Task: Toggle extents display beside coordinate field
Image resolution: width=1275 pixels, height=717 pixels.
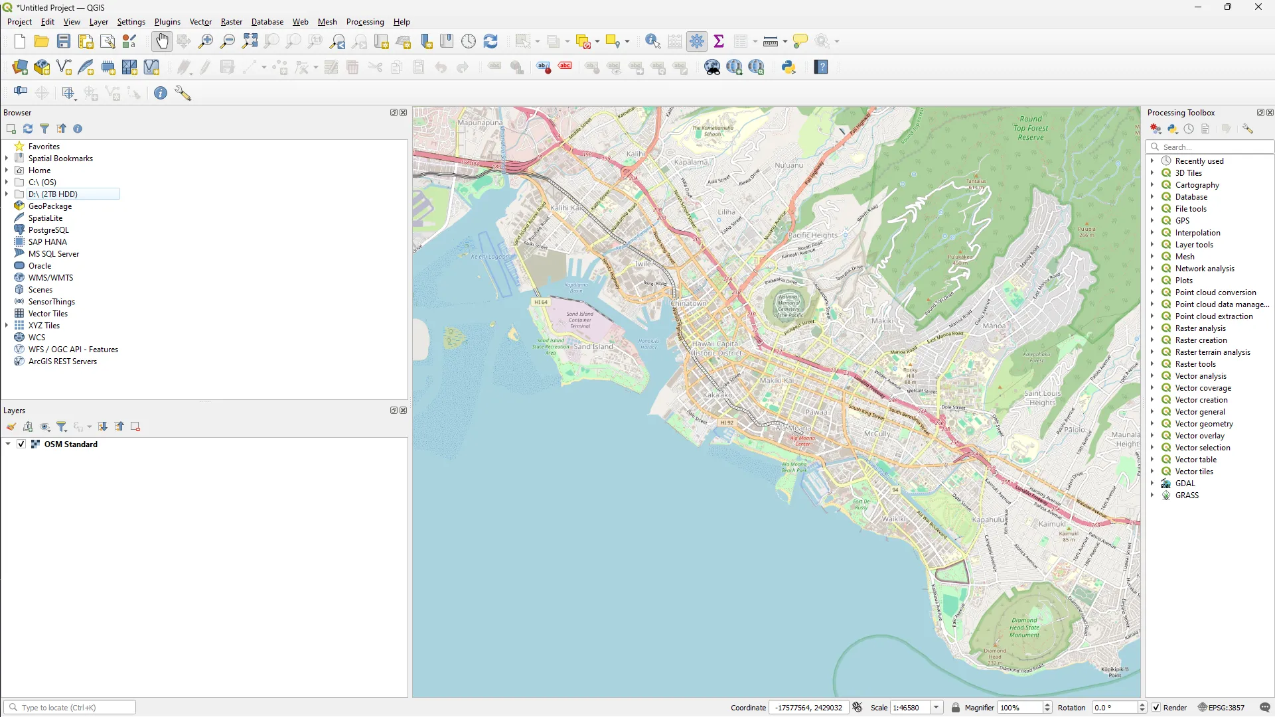Action: click(857, 708)
